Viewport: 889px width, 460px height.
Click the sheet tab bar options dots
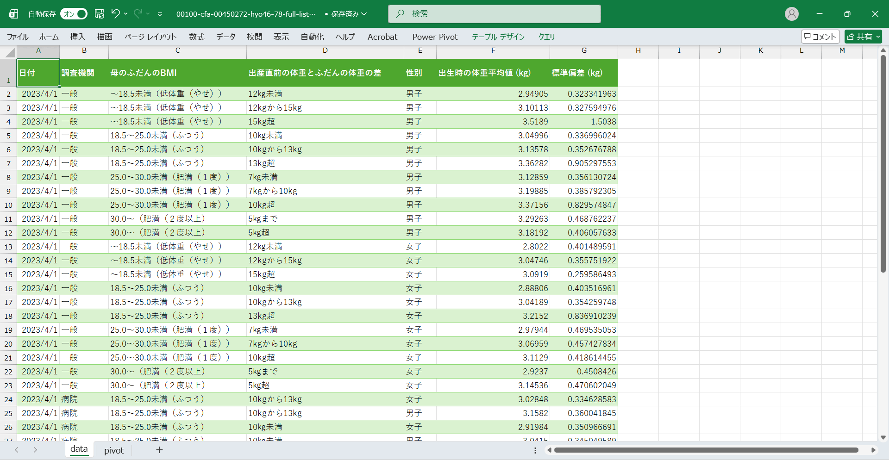pyautogui.click(x=535, y=450)
